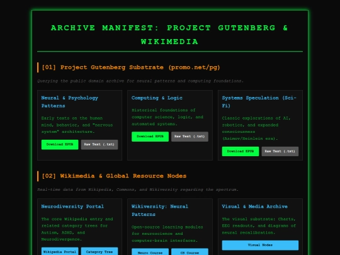Viewport: 340px width, 255px height.
Task: Open the CS Course button
Action: (x=190, y=252)
